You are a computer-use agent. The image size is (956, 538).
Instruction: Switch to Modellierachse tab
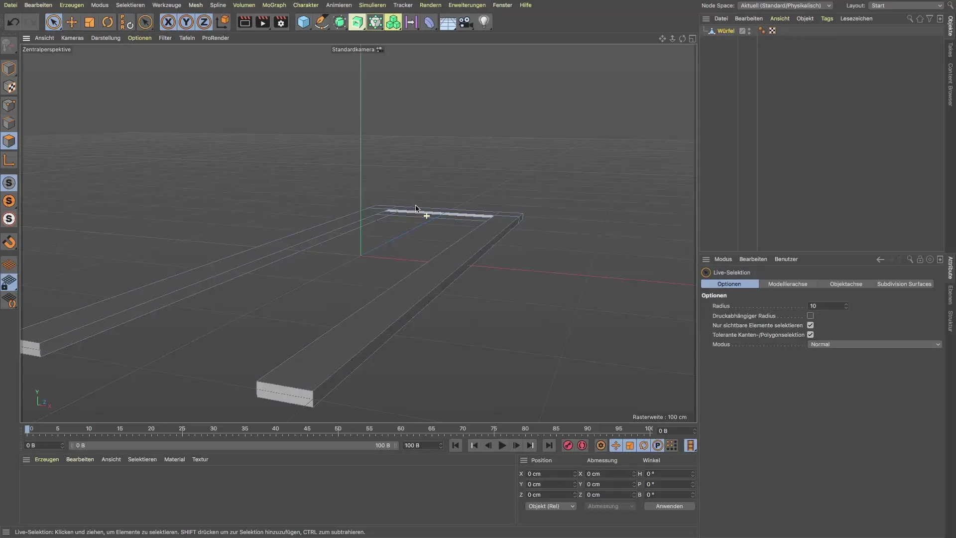click(788, 284)
